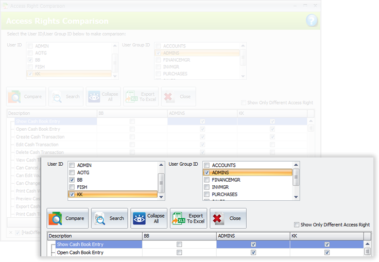
Task: Check the ACCOUNTS group checkbox in the foreground panel
Action: 206,165
